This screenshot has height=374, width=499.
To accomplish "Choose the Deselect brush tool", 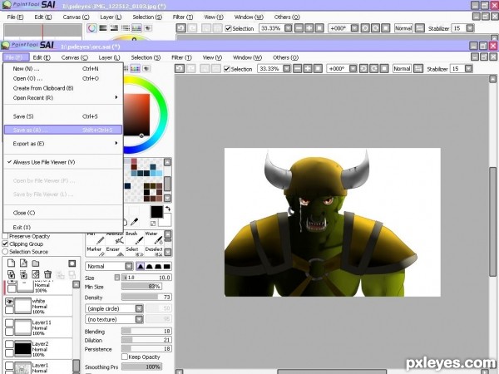I will 154,251.
